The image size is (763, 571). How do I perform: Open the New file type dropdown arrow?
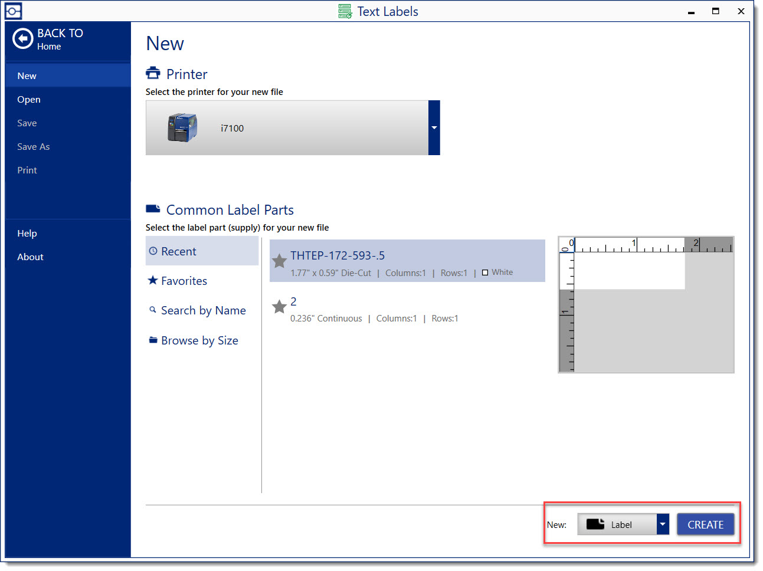tap(663, 524)
